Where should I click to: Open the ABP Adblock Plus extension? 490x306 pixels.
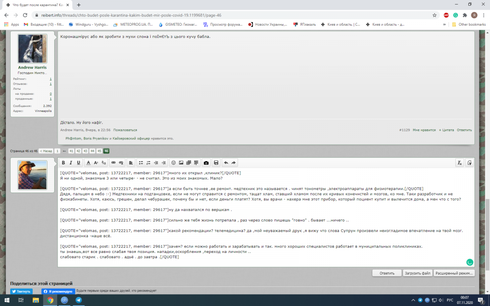tap(446, 15)
